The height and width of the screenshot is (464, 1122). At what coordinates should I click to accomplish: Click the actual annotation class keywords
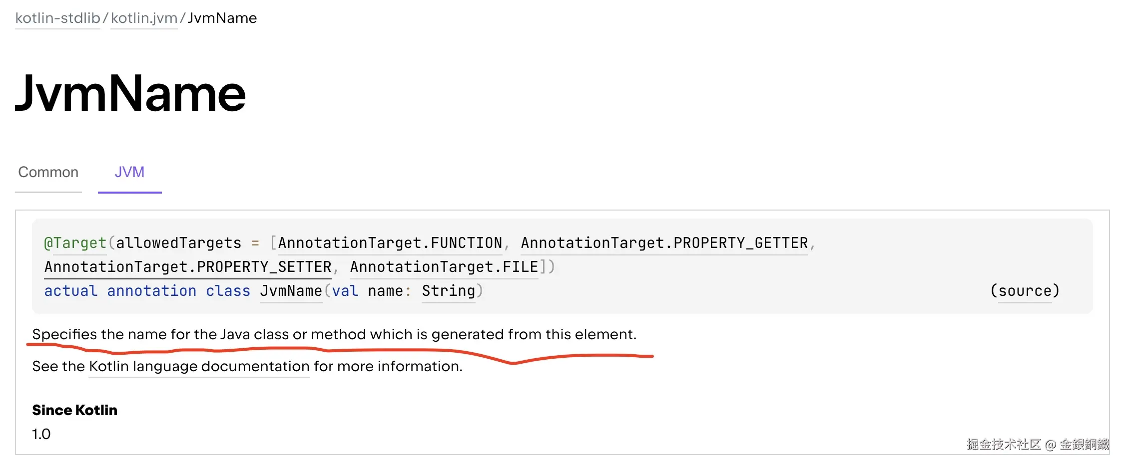(x=147, y=291)
